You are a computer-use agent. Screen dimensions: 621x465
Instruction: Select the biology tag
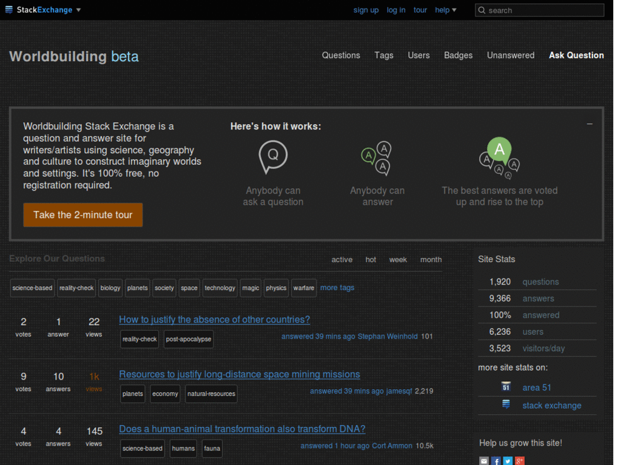point(110,288)
